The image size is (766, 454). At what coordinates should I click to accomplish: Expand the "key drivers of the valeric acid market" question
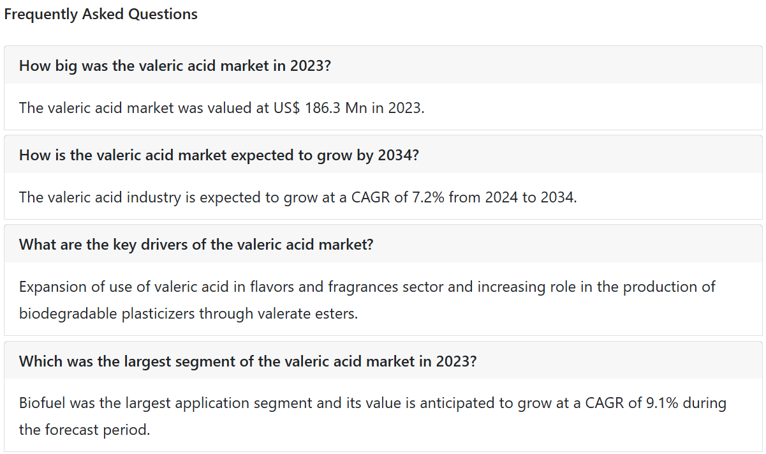(x=383, y=244)
